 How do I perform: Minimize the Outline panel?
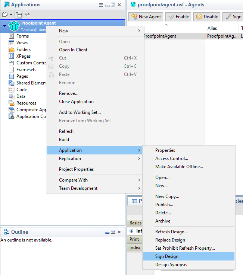point(108,233)
